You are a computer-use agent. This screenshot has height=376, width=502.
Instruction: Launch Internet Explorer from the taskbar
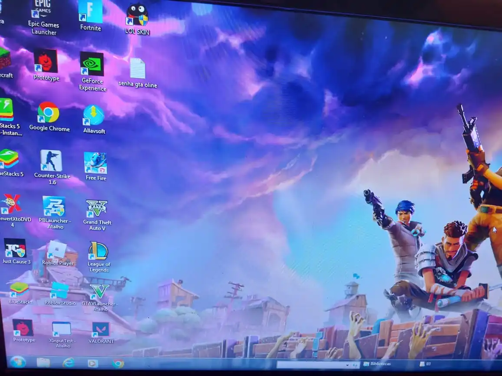68,363
